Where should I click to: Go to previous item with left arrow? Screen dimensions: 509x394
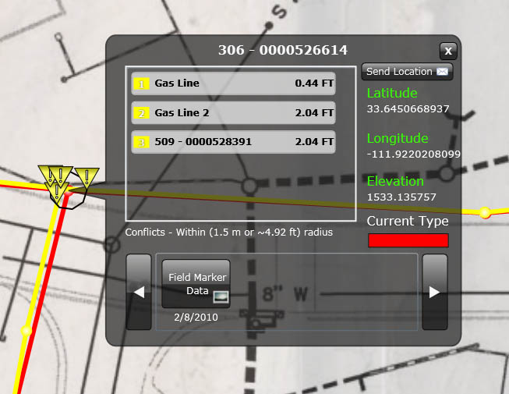[x=139, y=292]
